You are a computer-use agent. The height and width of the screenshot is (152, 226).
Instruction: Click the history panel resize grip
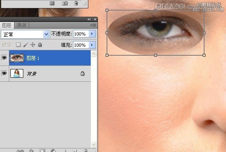(x=86, y=4)
